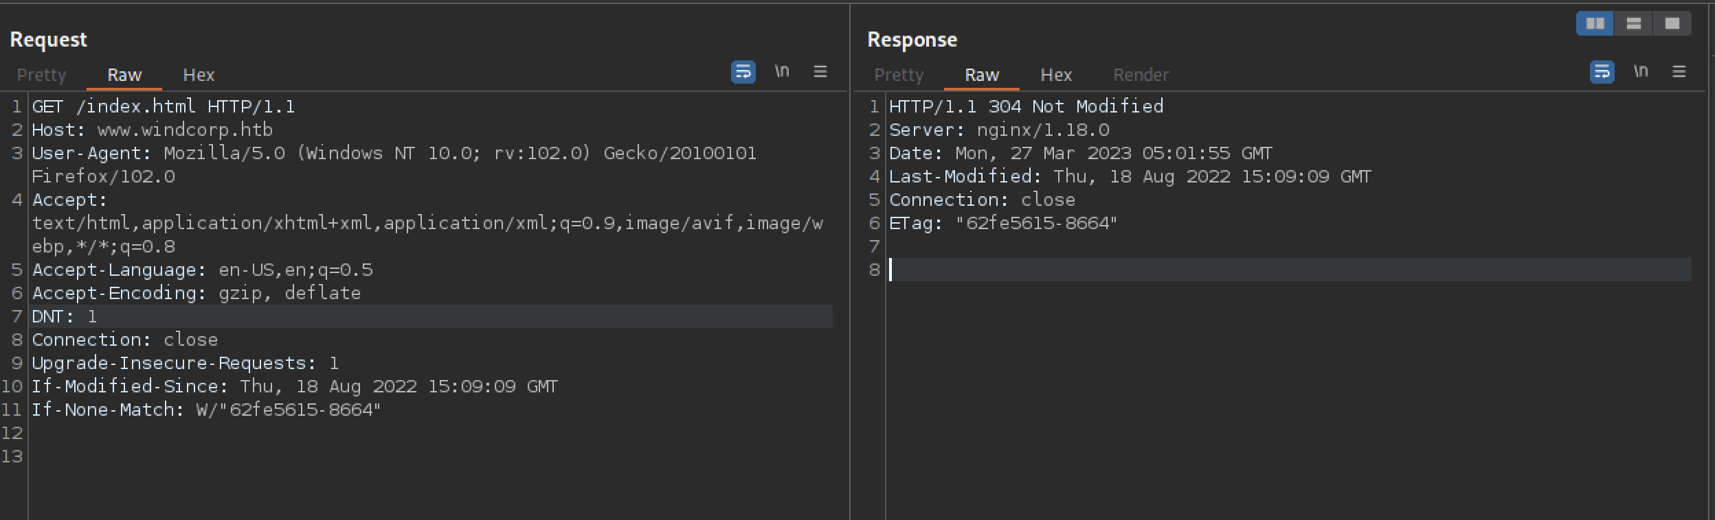Image resolution: width=1715 pixels, height=520 pixels.
Task: Click the DNT: 1 header line
Action: [65, 317]
